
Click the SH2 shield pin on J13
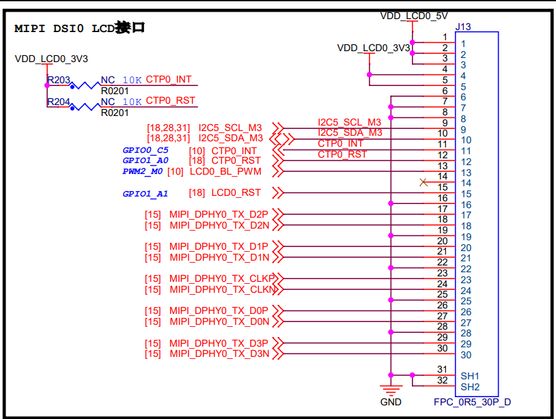pos(470,387)
